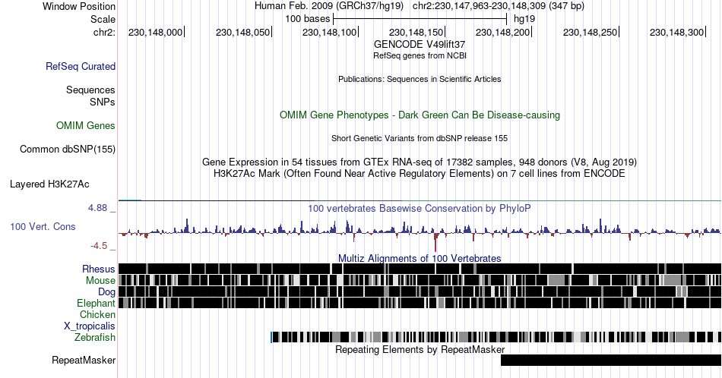Click Repeating Elements by RepeatMasker title
722x378 pixels.
[420, 349]
